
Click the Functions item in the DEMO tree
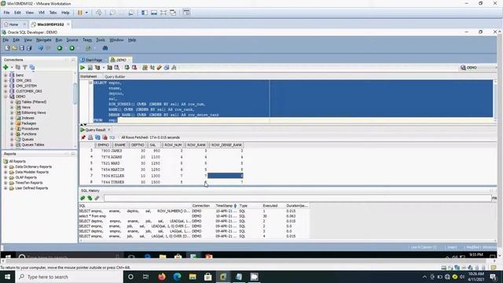[x=29, y=134]
